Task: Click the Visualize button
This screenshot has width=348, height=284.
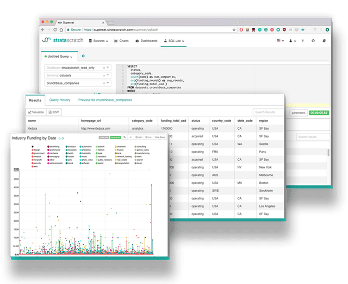Action: pyautogui.click(x=36, y=112)
